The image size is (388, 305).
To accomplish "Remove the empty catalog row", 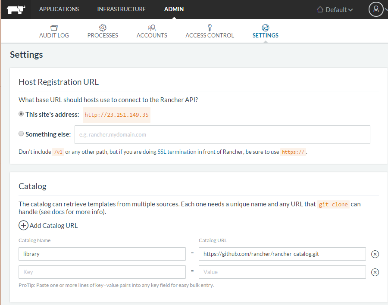I will click(375, 272).
